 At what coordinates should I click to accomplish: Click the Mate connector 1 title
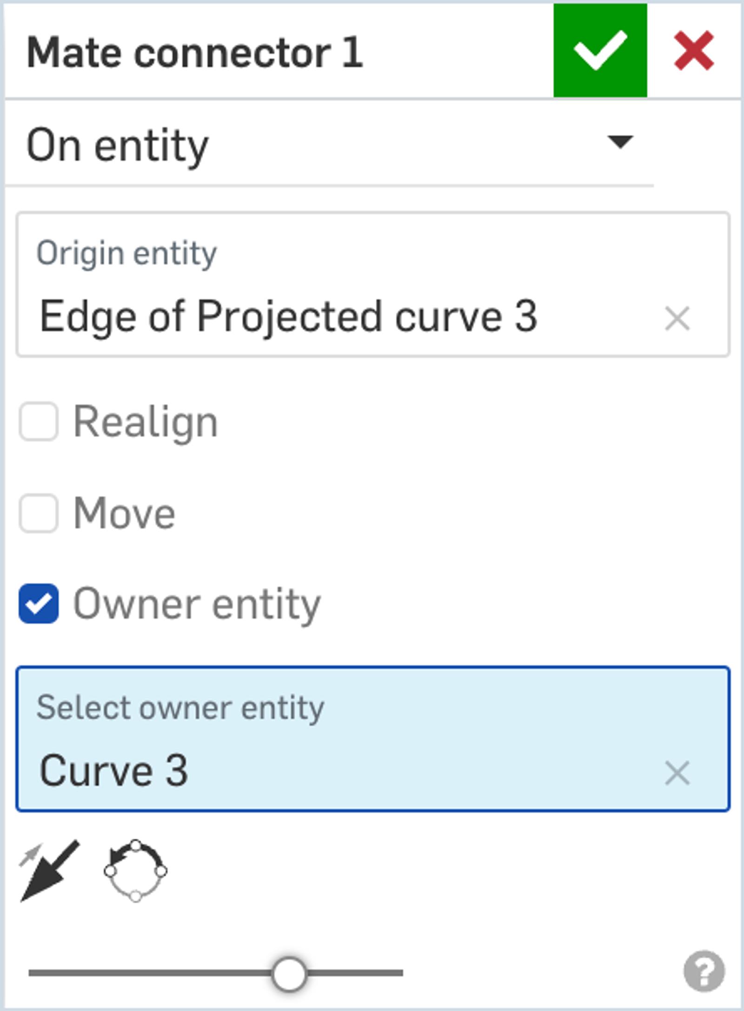[194, 52]
